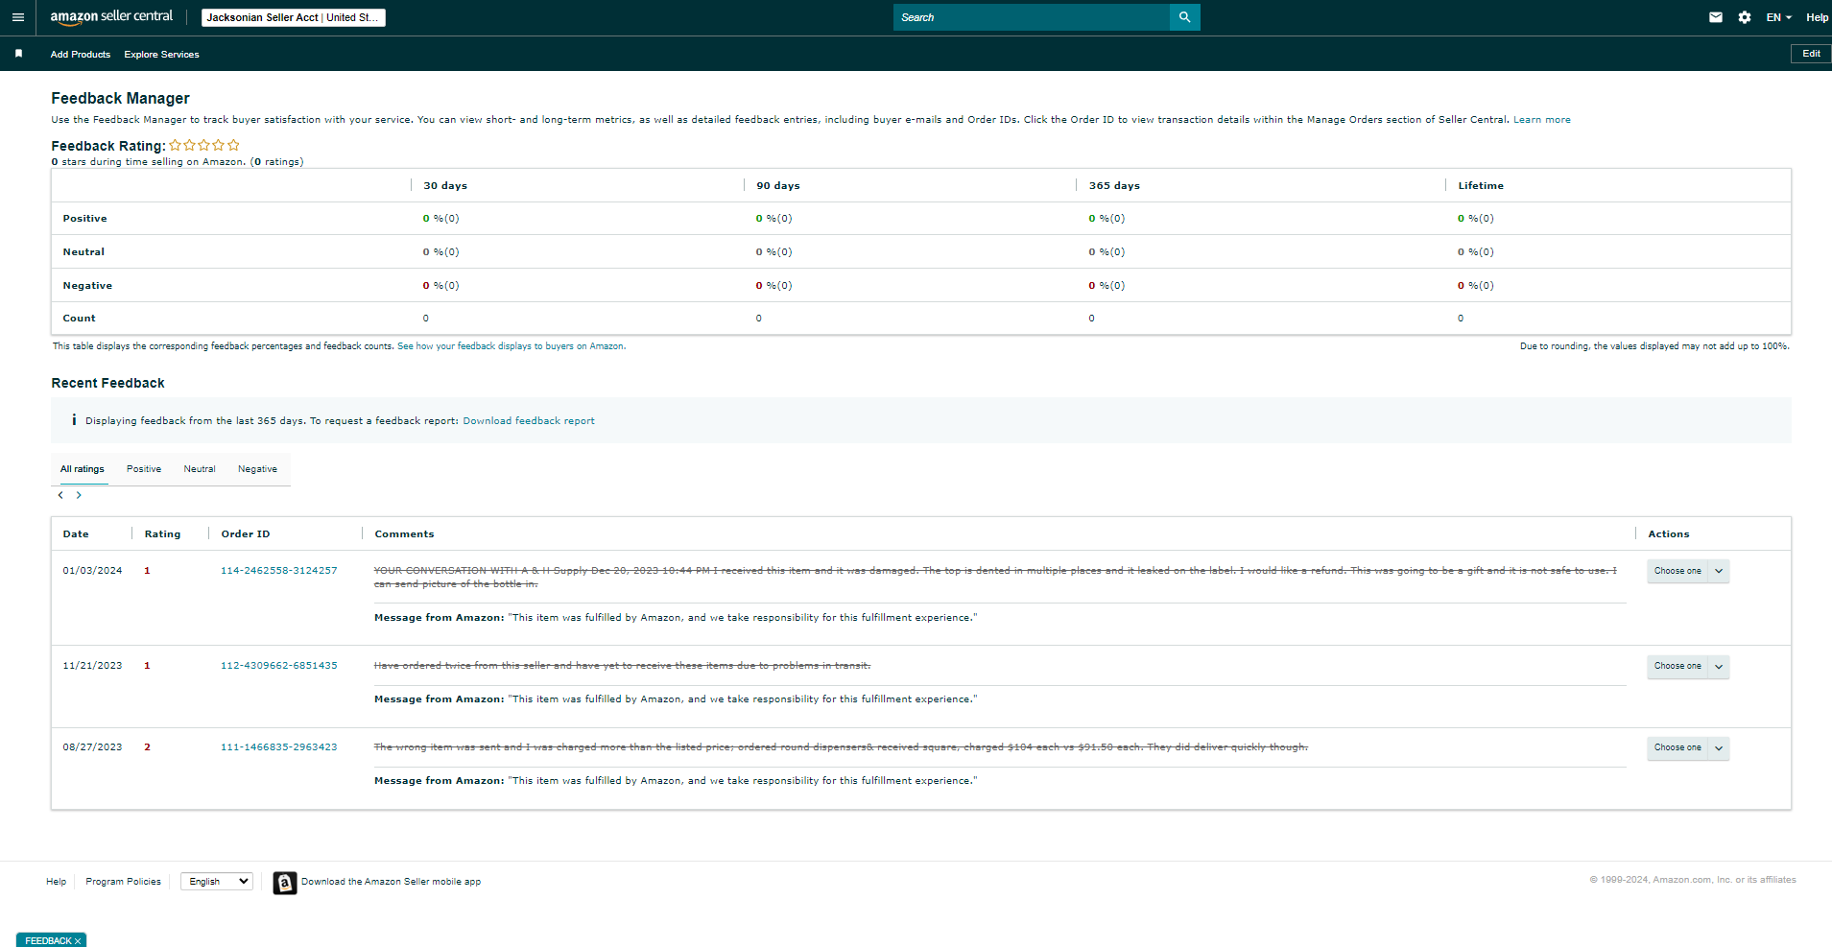This screenshot has height=947, width=1832.
Task: Open the Jacksonian Seller Acct switcher
Action: click(x=294, y=17)
